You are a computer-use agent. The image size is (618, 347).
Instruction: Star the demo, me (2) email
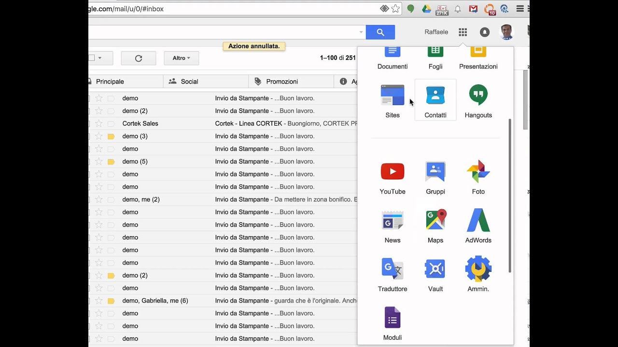(x=99, y=200)
